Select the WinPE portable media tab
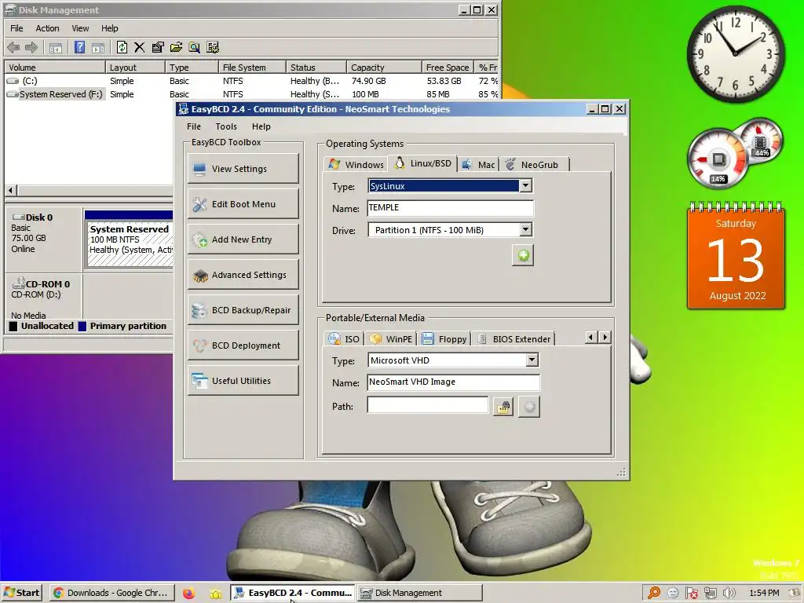Image resolution: width=804 pixels, height=603 pixels. (x=391, y=339)
